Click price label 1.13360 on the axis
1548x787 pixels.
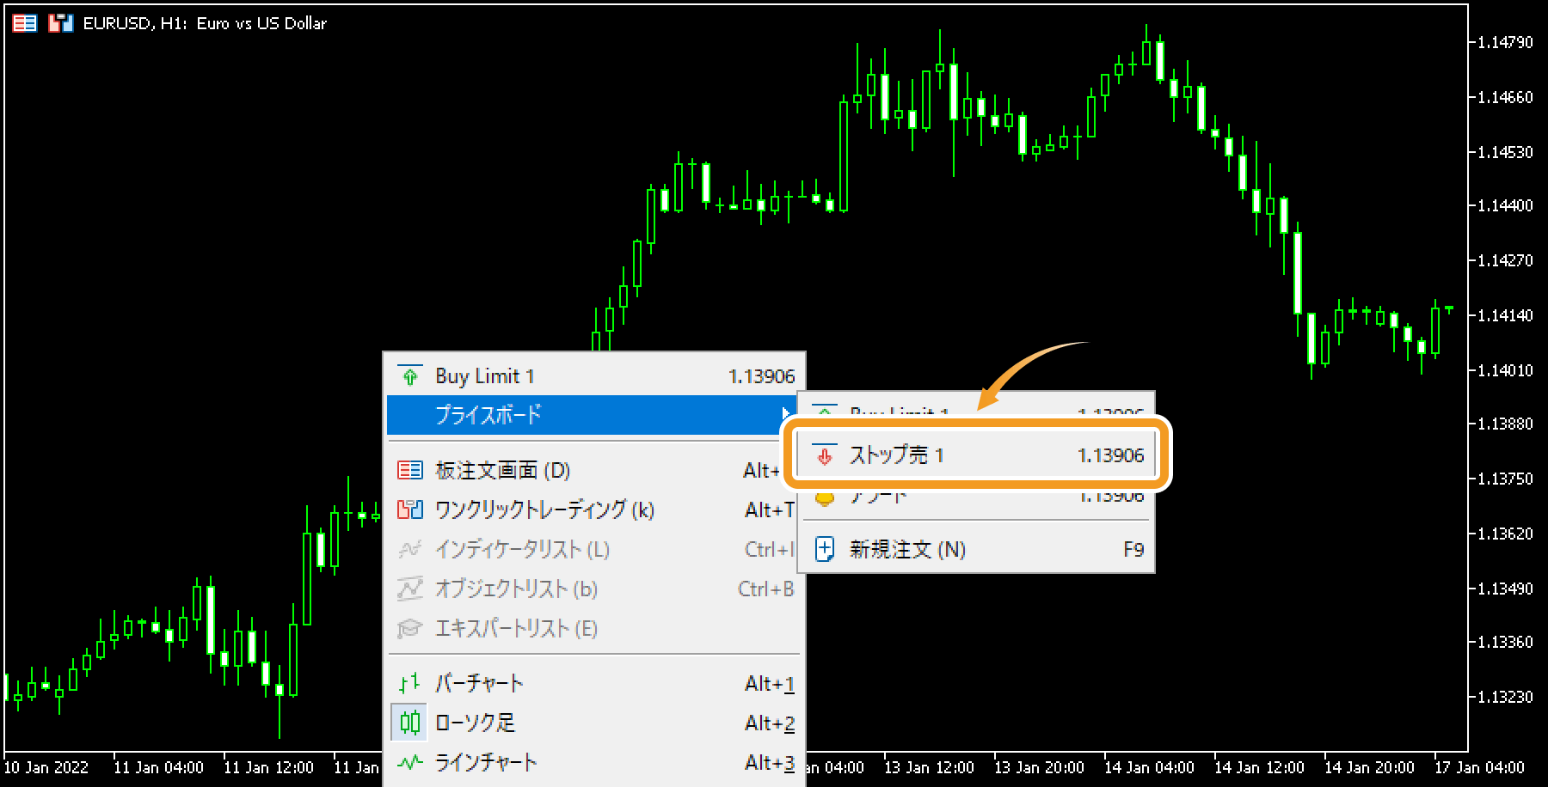(x=1505, y=642)
